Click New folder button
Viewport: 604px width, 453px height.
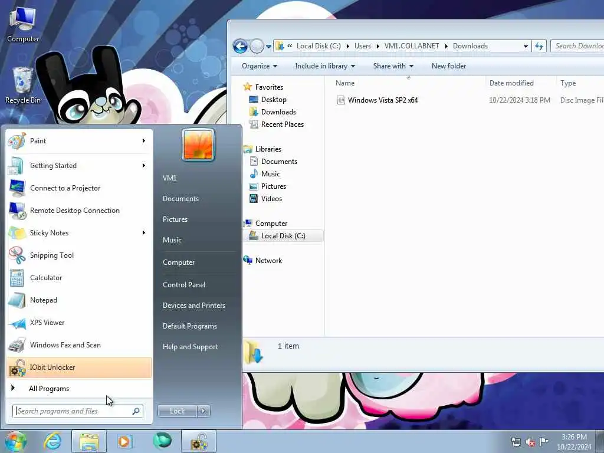click(449, 66)
